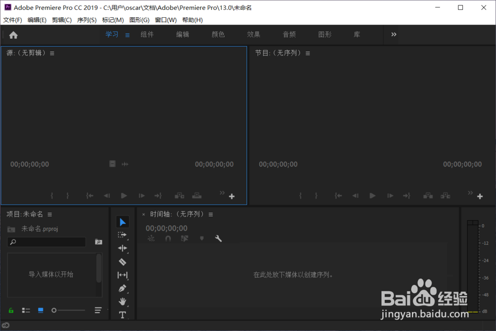The width and height of the screenshot is (496, 331).
Task: Select the Slip tool
Action: (123, 275)
